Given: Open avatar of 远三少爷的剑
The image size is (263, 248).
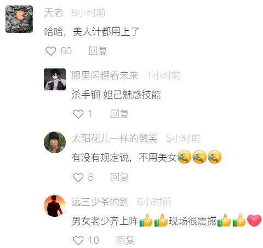Looking at the screenshot, I should point(55,206).
